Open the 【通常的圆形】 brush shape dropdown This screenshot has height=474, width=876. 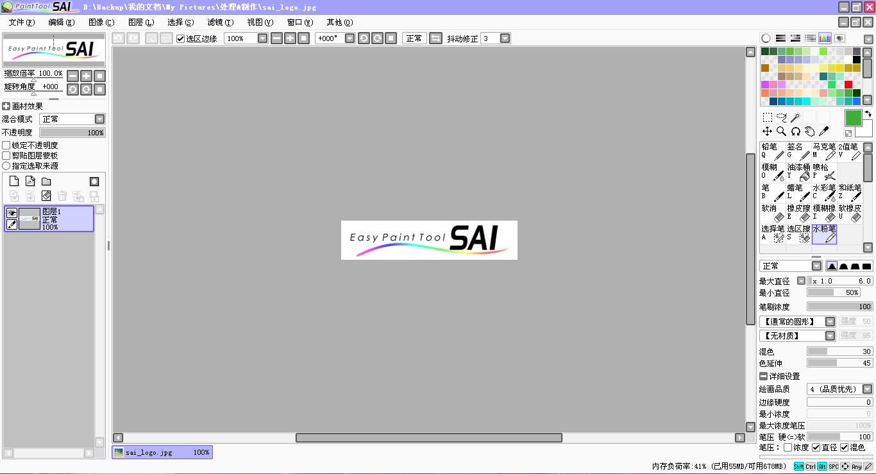[x=830, y=321]
